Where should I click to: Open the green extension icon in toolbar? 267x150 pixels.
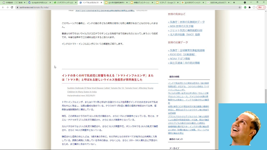245,7
